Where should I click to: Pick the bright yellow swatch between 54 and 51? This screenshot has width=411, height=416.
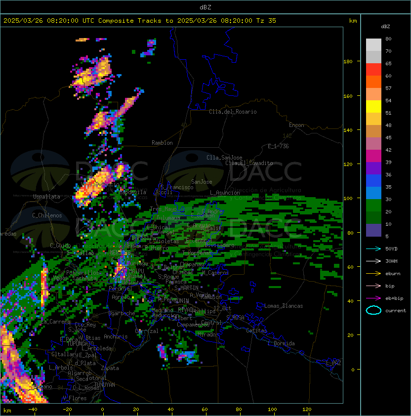click(373, 107)
